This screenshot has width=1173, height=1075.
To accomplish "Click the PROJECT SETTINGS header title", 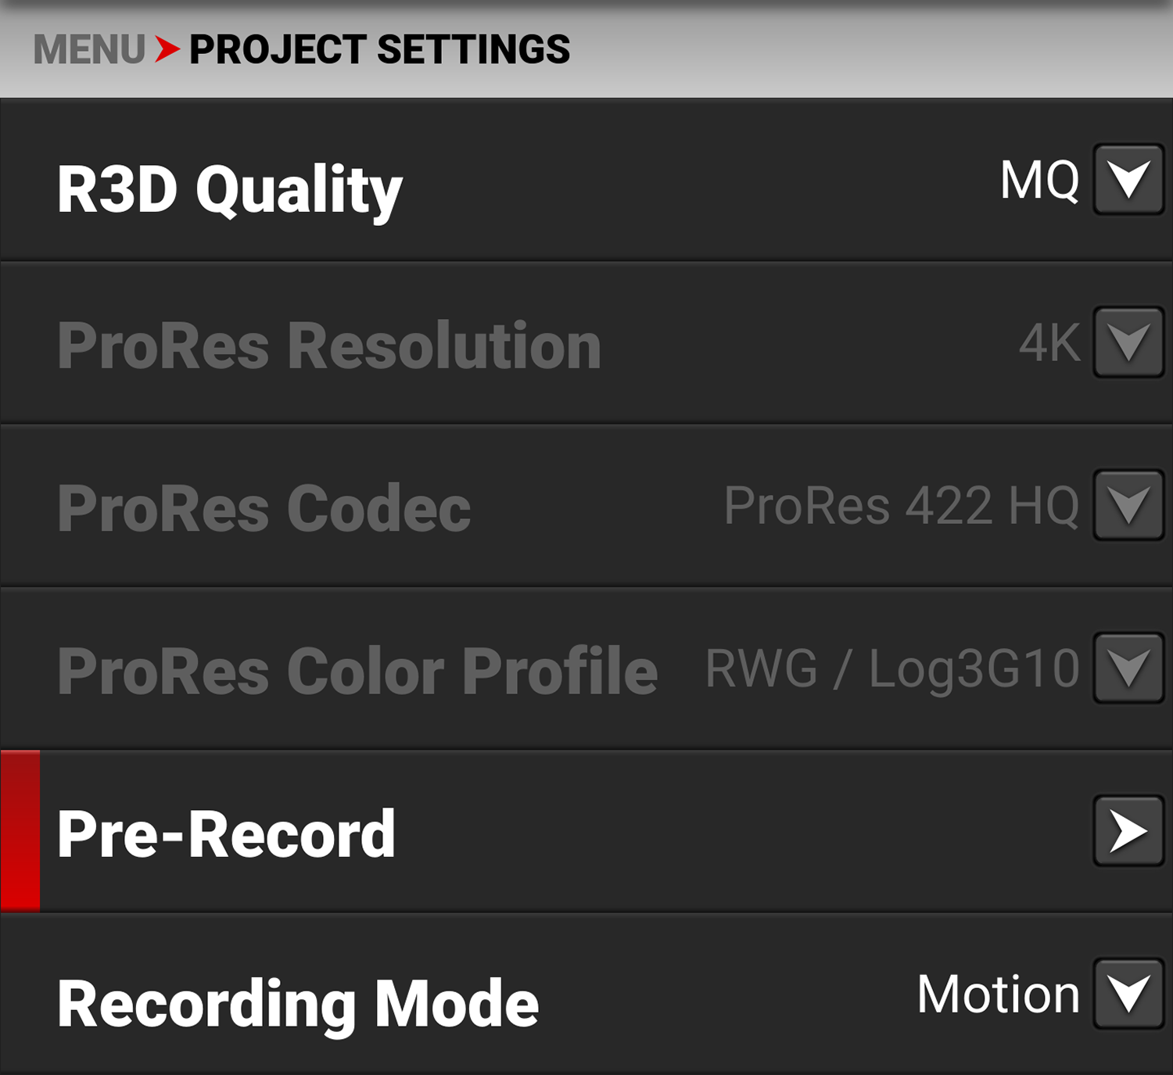I will (379, 50).
